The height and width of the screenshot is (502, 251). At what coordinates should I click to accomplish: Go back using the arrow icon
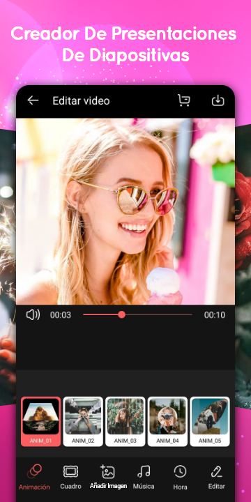pos(33,101)
